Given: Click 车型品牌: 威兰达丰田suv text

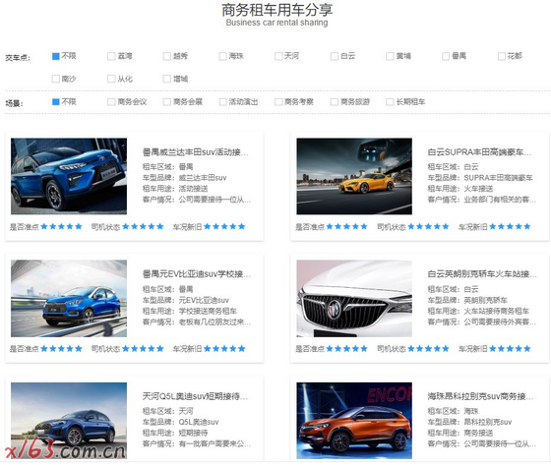Looking at the screenshot, I should tap(185, 178).
